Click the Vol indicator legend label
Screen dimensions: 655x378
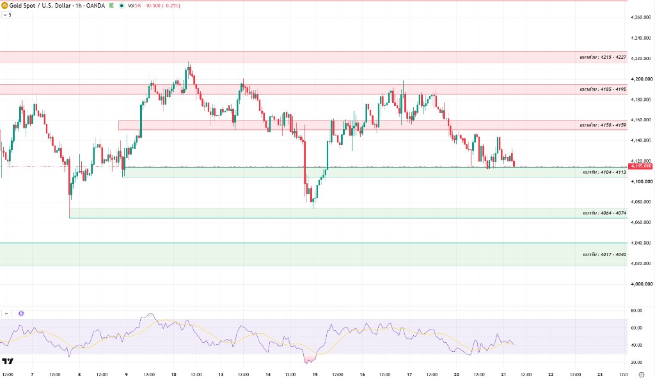pos(130,5)
